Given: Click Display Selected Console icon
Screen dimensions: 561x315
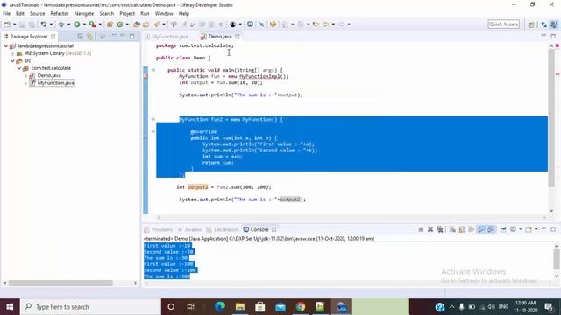Looking at the screenshot, I should 514,229.
